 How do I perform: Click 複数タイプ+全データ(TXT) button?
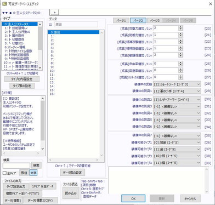22,193
